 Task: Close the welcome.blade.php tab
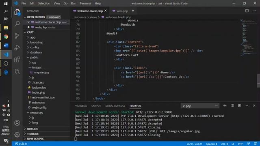(106, 11)
